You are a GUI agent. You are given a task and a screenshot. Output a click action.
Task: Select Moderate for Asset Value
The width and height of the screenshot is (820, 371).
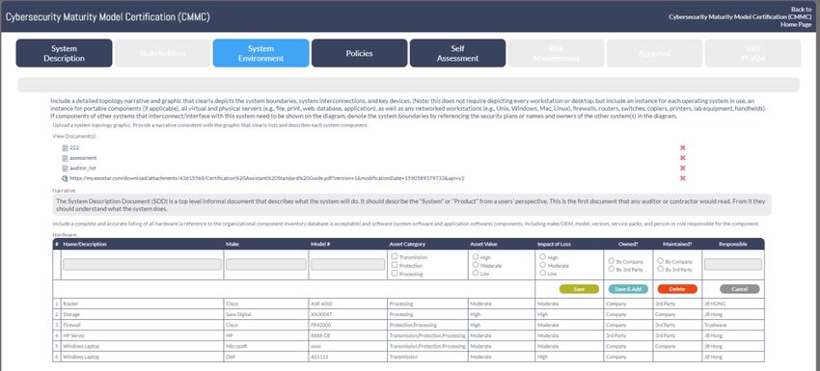tap(476, 265)
